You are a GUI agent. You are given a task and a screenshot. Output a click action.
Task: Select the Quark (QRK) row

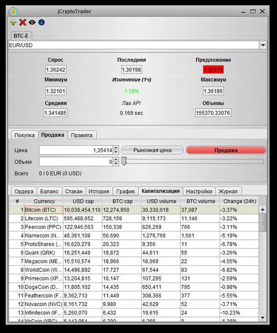tap(134, 253)
